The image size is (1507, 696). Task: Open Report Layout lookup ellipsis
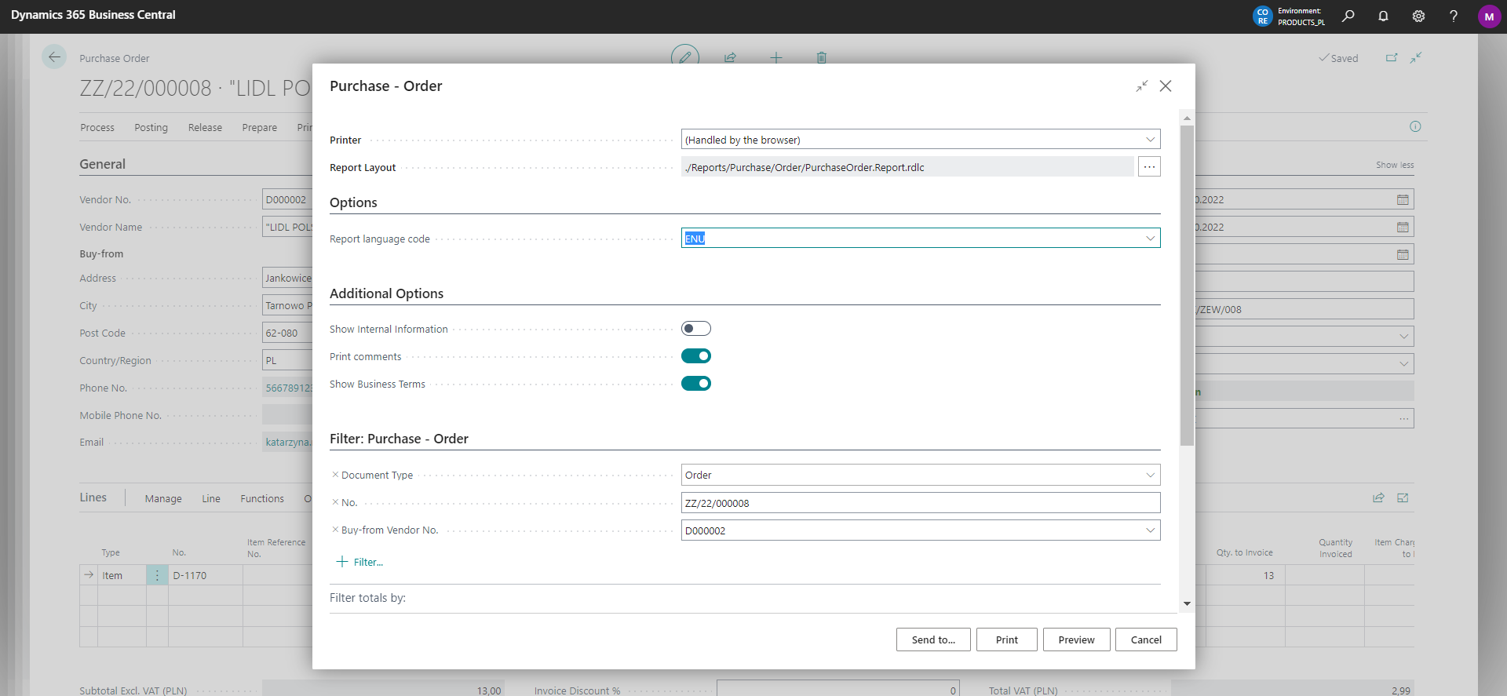[1149, 166]
